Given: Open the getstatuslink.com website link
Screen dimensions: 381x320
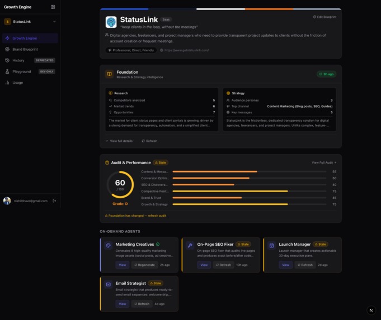Looking at the screenshot, I should (186, 50).
